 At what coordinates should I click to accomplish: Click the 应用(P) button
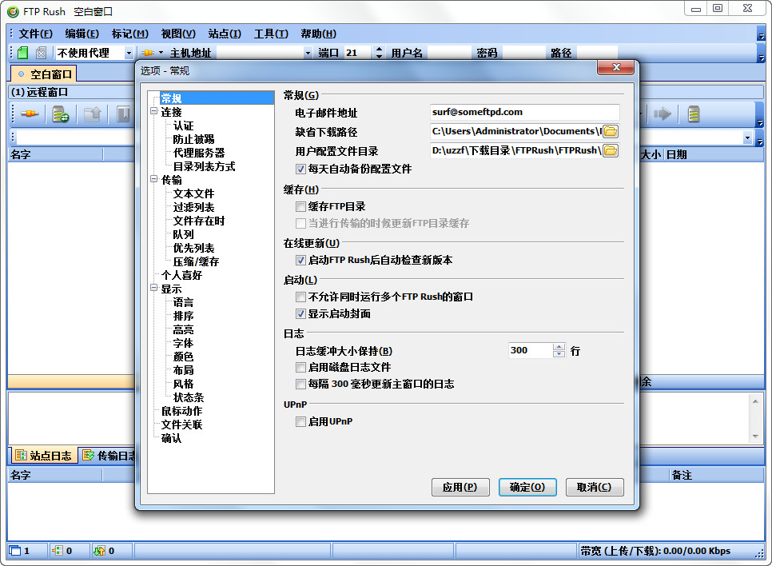[x=460, y=487]
